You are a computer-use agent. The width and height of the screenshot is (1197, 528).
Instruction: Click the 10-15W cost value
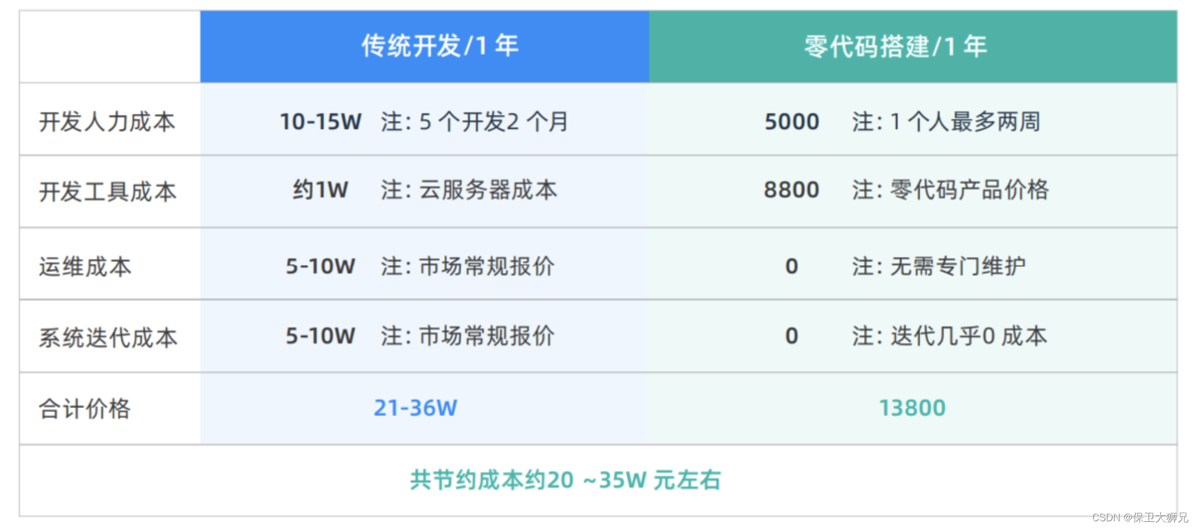point(321,122)
